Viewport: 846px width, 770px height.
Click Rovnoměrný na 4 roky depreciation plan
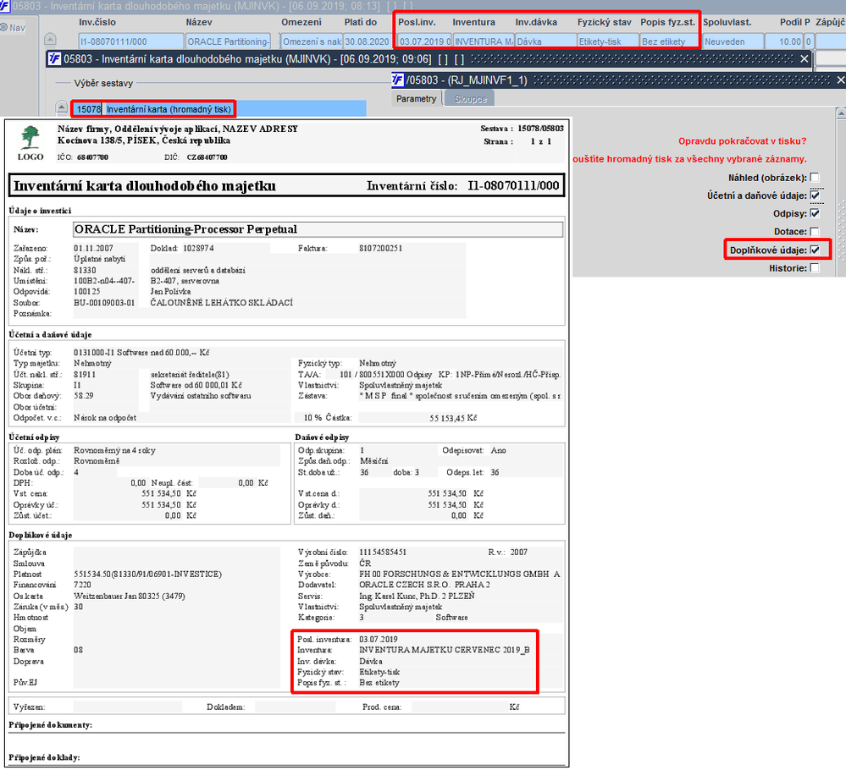pos(114,450)
